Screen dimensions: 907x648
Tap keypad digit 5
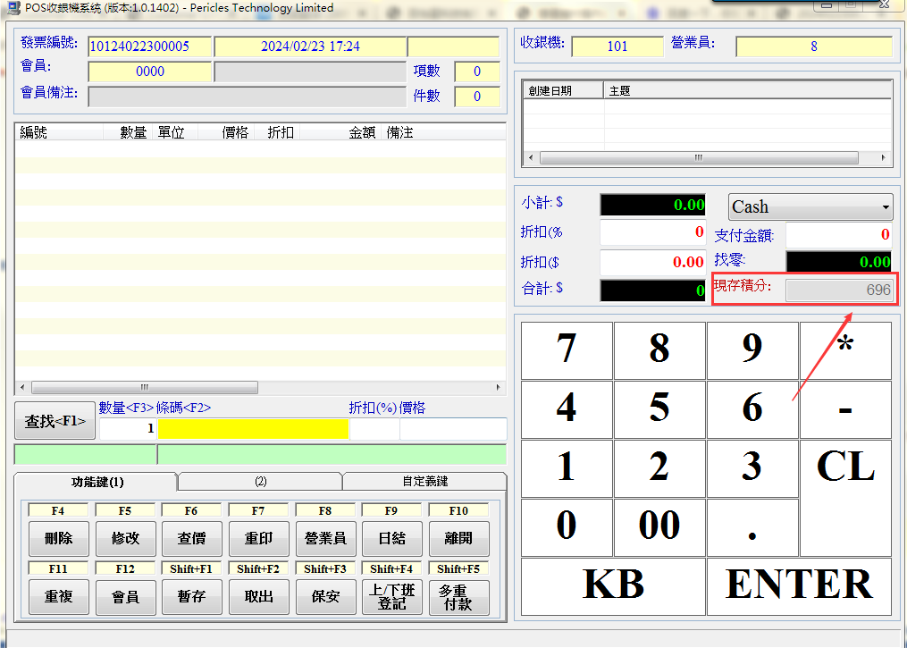tap(659, 409)
